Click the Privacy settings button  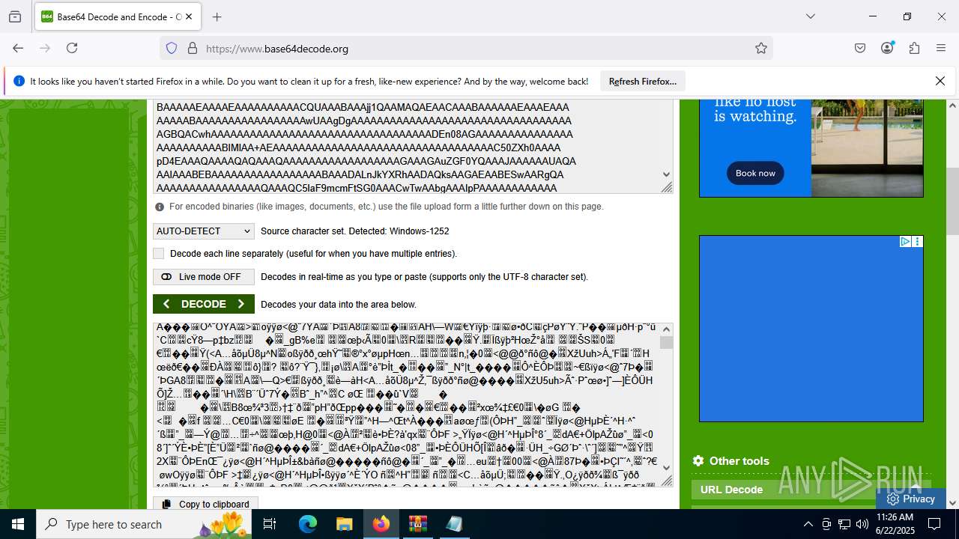point(910,499)
